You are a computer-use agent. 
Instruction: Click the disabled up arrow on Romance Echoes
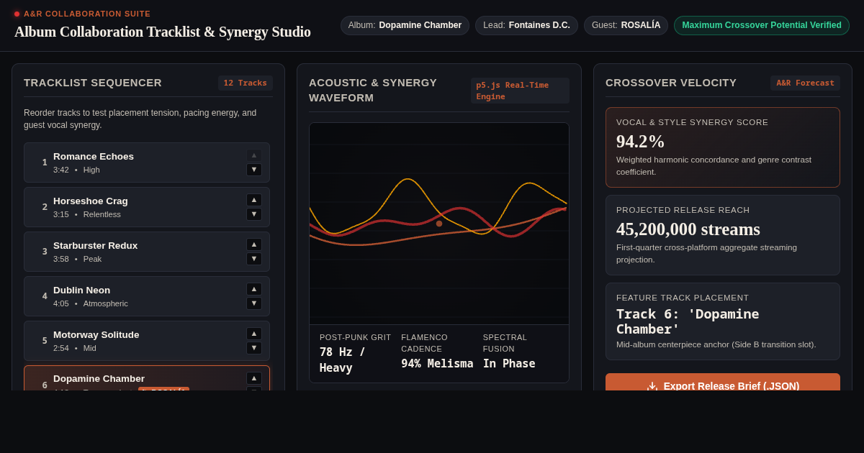click(254, 155)
